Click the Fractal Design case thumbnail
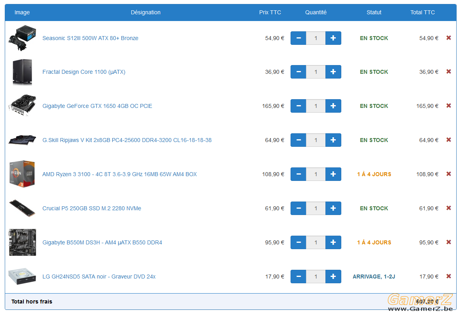Screen dimensions: 461x315 pyautogui.click(x=22, y=72)
